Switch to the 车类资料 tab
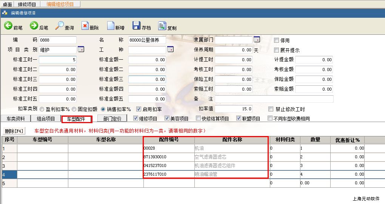The image size is (385, 204). 16,119
